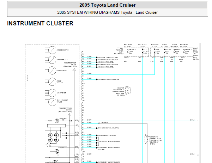The image size is (212, 163).
Task: Click "SUPPLEMENTAL RESTRAINTS SYSTEM" on the B19 wire
Action: pyautogui.click(x=109, y=149)
